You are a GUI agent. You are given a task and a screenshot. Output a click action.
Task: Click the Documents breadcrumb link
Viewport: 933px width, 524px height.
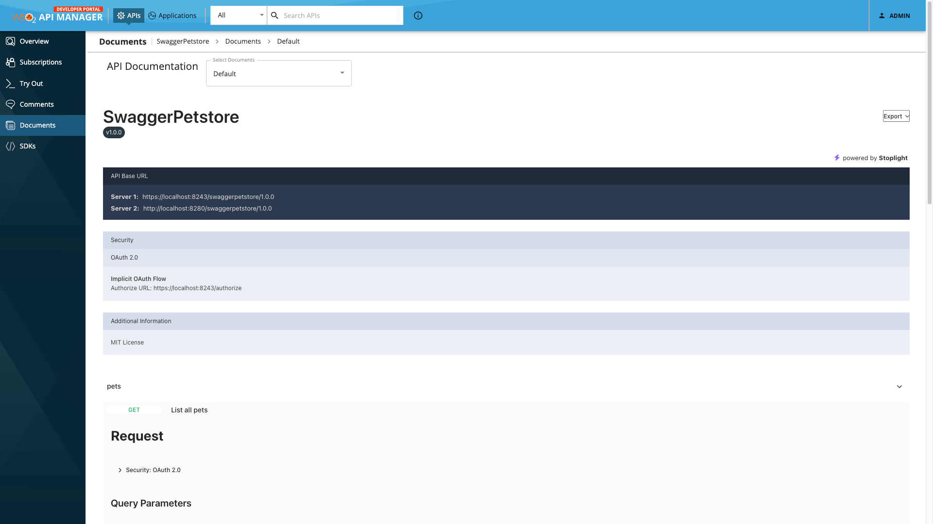pos(243,41)
